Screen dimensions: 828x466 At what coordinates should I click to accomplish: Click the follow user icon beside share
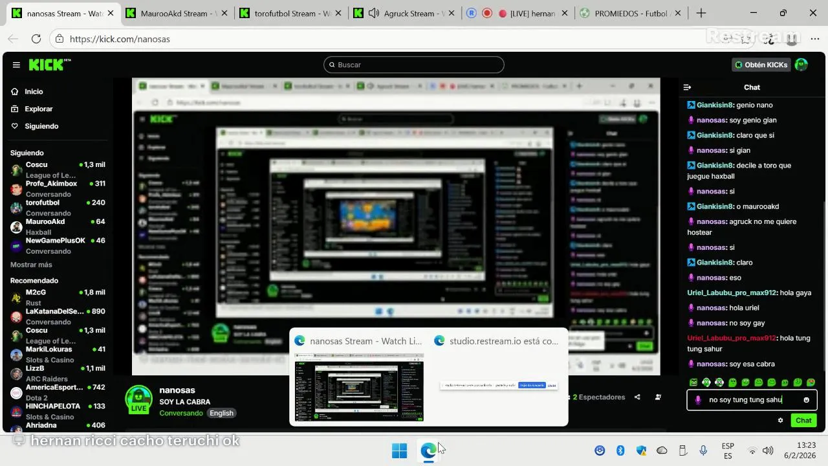pyautogui.click(x=659, y=397)
